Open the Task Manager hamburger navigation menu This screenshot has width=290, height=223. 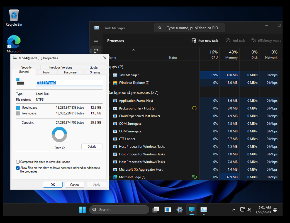[x=96, y=40]
